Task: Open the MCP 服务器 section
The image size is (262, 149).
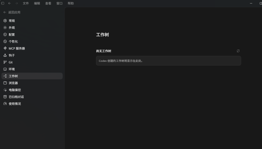Action: tap(32, 48)
